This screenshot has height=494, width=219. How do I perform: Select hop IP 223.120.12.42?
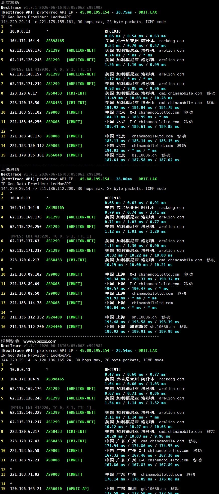tap(25, 441)
